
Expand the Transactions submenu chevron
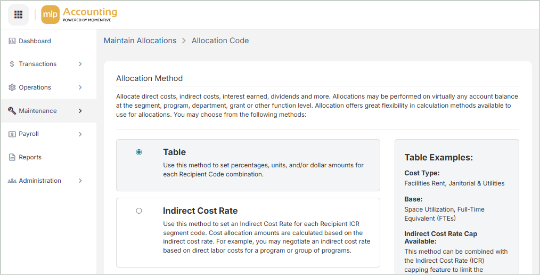(x=80, y=64)
